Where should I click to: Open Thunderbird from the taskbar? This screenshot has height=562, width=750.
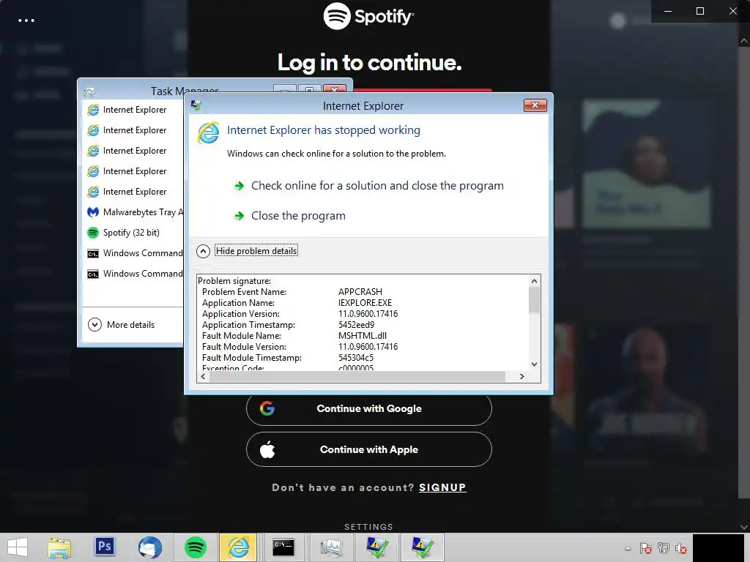coord(149,547)
